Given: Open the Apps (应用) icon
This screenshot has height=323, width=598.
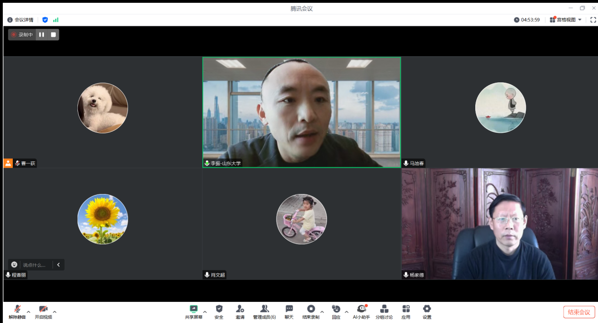Looking at the screenshot, I should (x=406, y=309).
